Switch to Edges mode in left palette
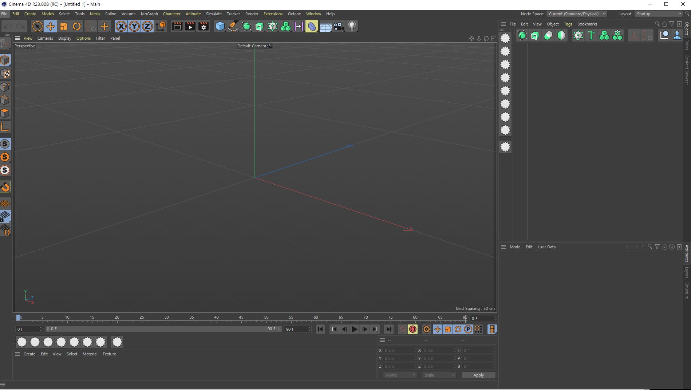The width and height of the screenshot is (691, 390). 5,100
